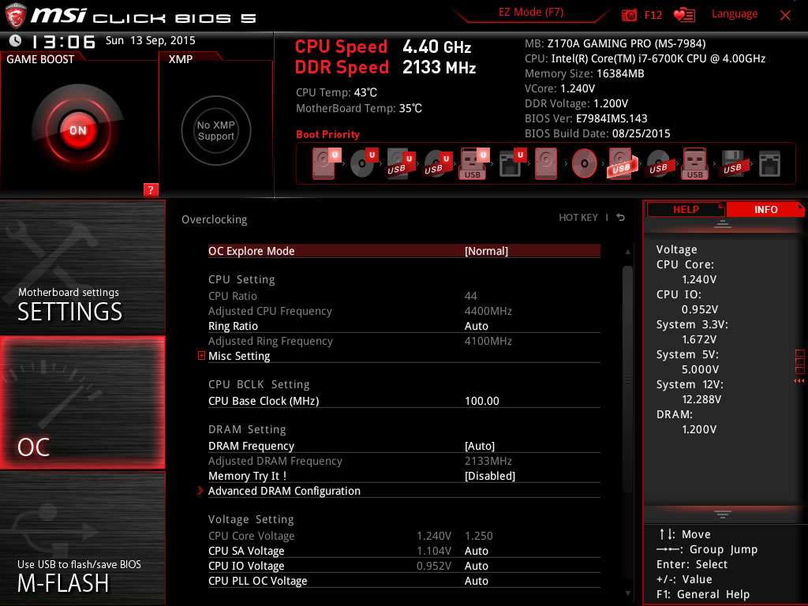
Task: Click the CPU Ratio 44 value
Action: 470,297
